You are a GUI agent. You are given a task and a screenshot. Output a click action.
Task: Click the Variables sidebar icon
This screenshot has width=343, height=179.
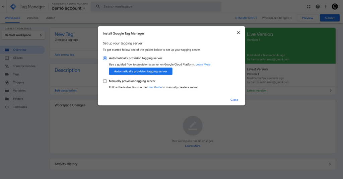point(7,90)
